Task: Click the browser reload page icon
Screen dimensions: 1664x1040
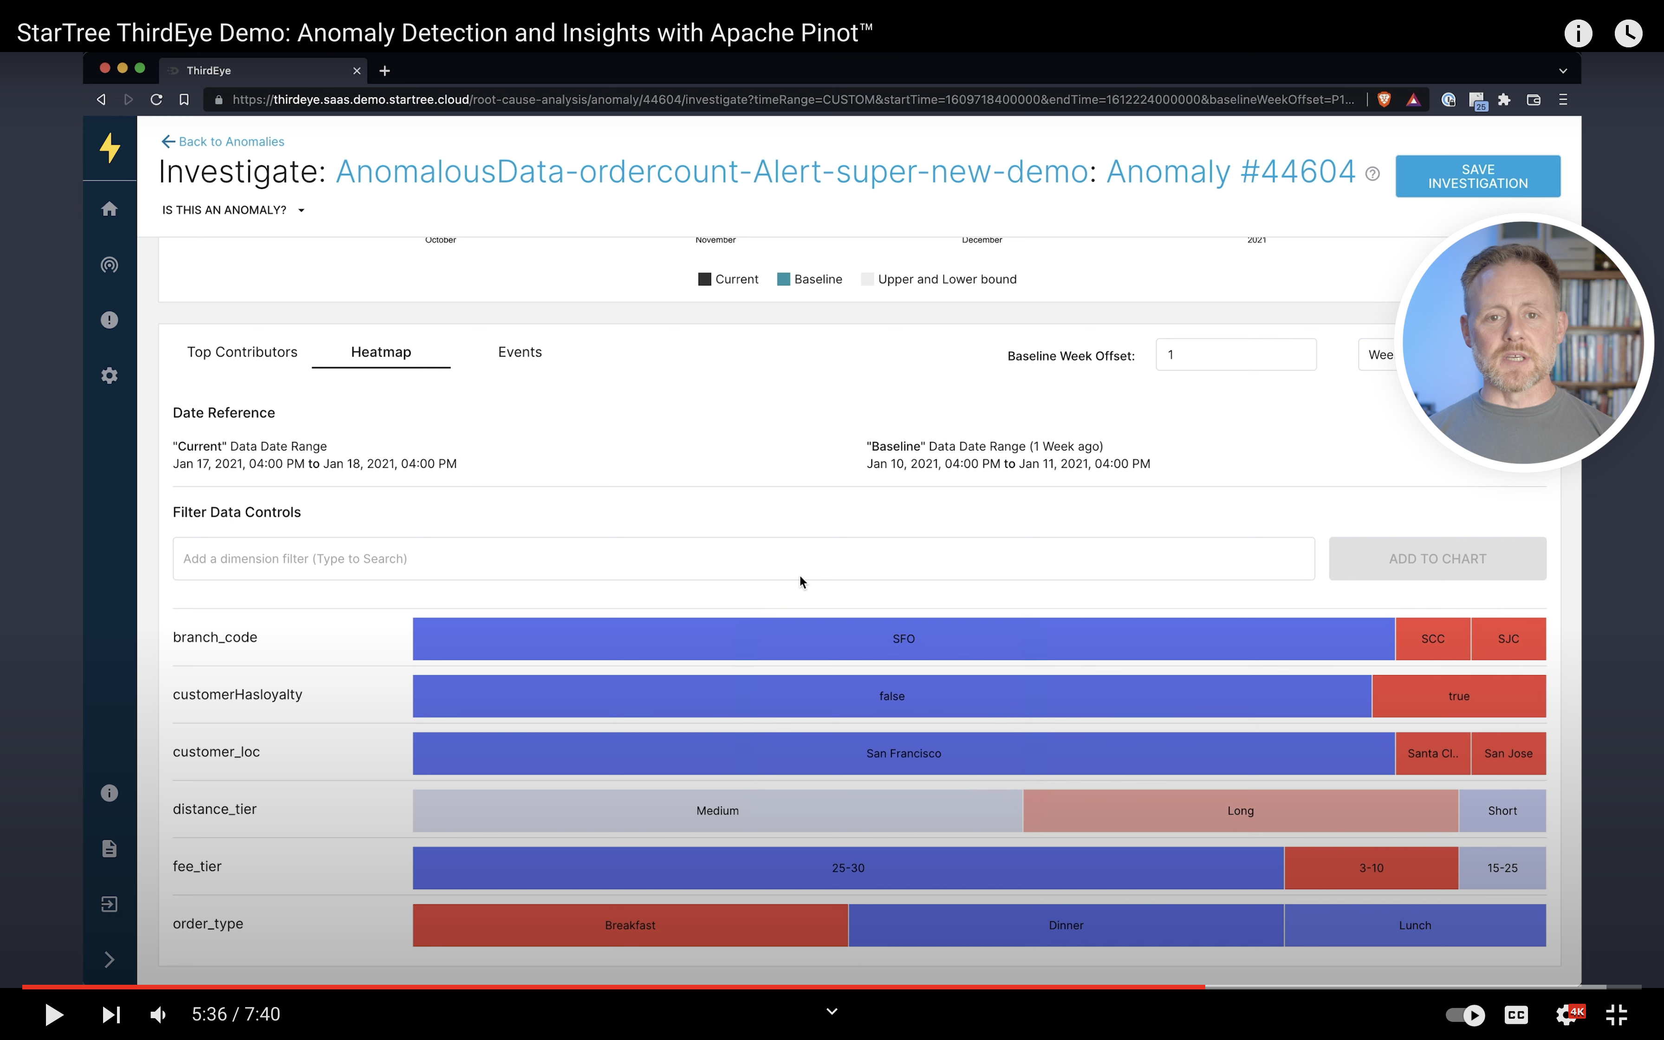Action: pyautogui.click(x=156, y=100)
